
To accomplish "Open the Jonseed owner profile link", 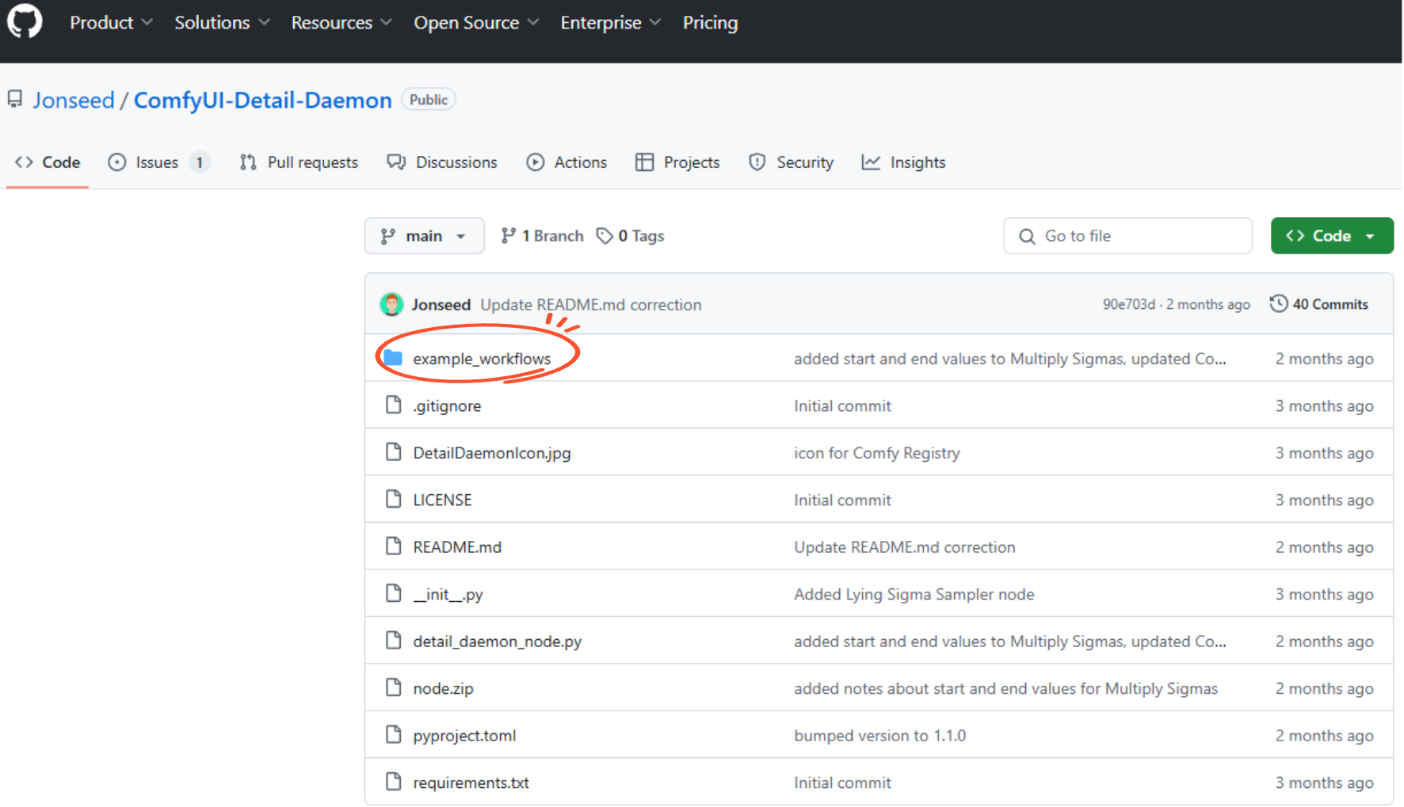I will click(74, 101).
